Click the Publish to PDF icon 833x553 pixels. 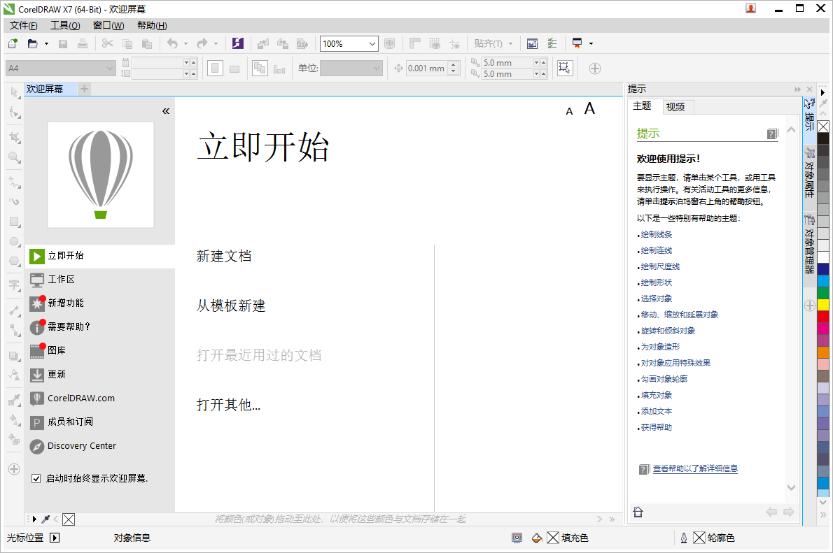coord(302,43)
